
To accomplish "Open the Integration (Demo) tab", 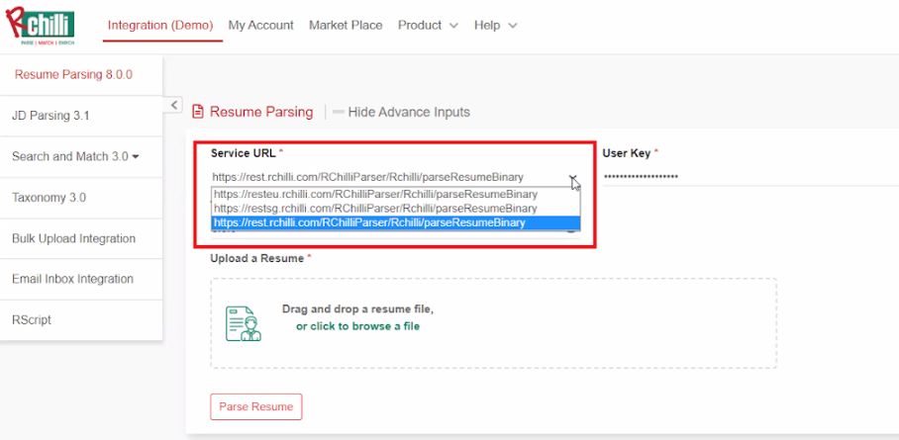I will click(x=160, y=25).
